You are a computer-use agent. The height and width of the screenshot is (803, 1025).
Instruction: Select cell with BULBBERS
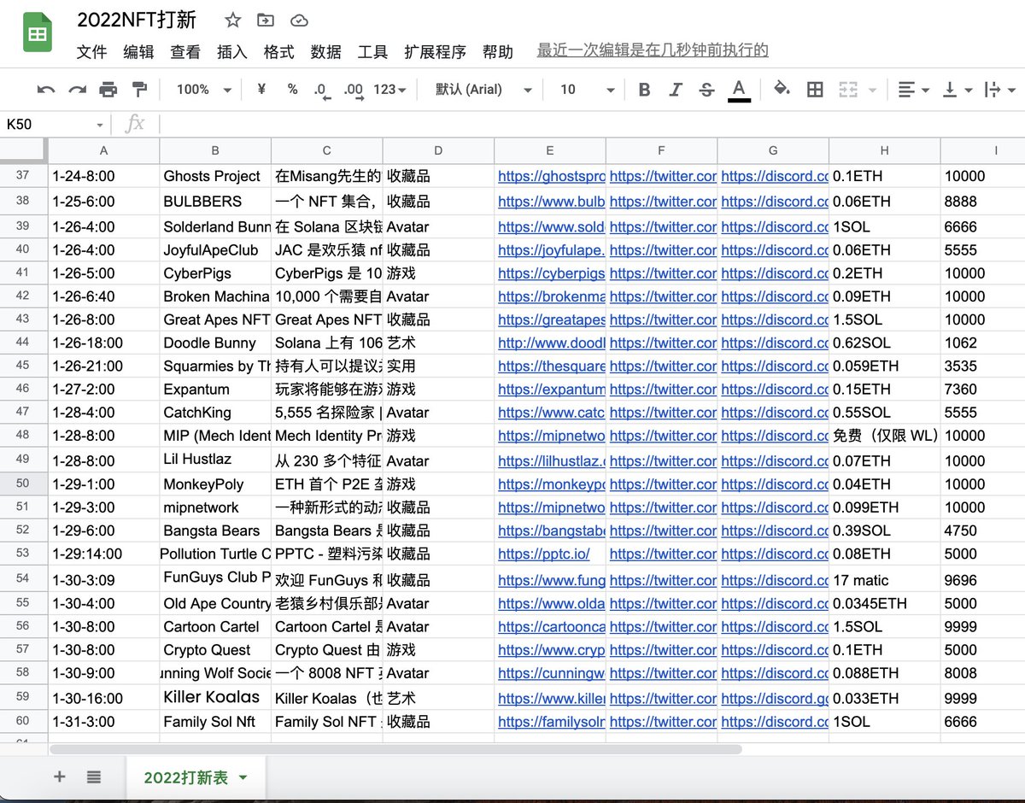coord(215,202)
